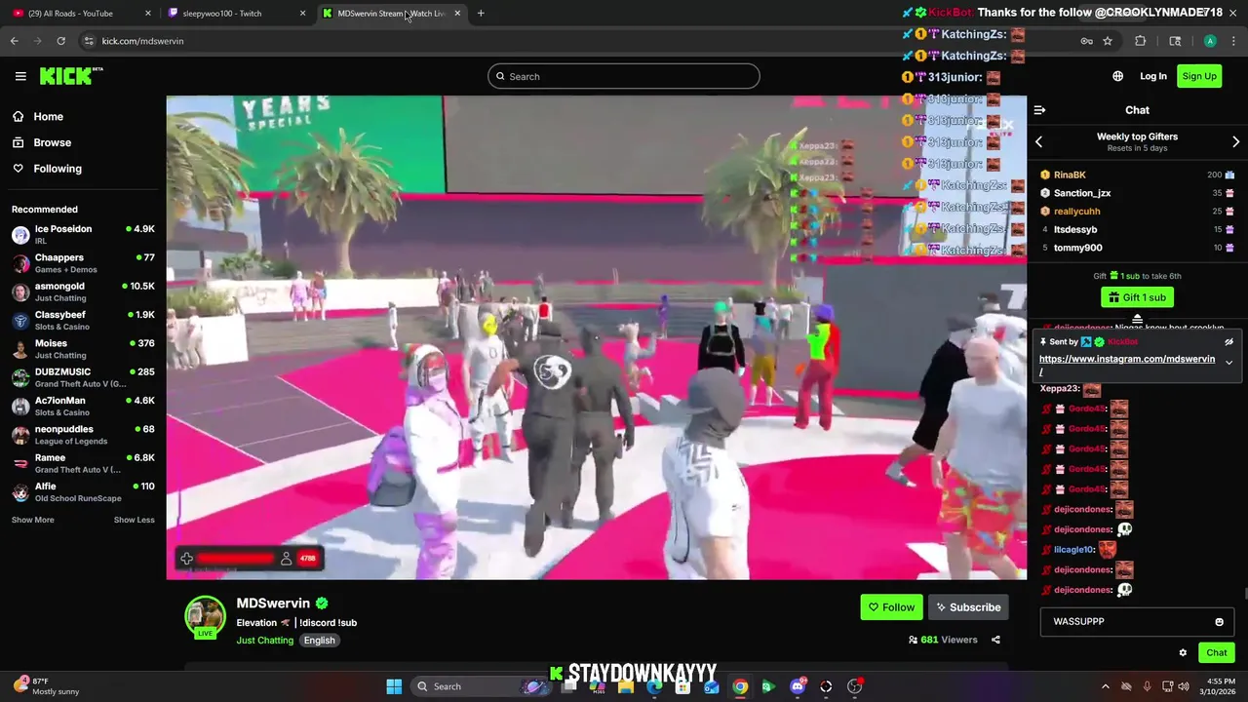Switch to All Roads YouTube tab

coord(80,14)
